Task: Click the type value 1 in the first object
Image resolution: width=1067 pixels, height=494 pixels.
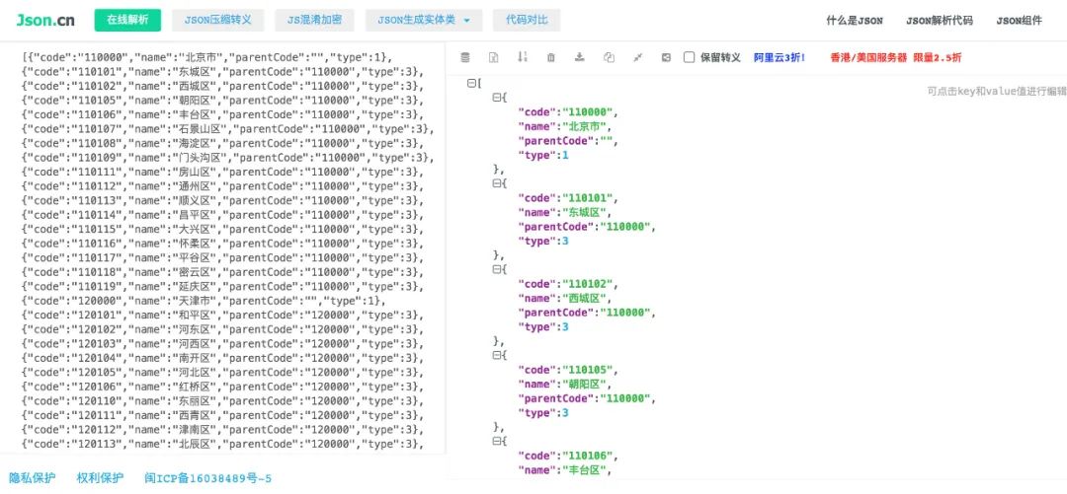Action: point(565,156)
